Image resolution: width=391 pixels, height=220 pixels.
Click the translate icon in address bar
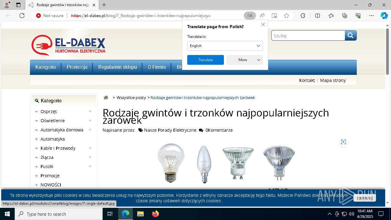[250, 16]
